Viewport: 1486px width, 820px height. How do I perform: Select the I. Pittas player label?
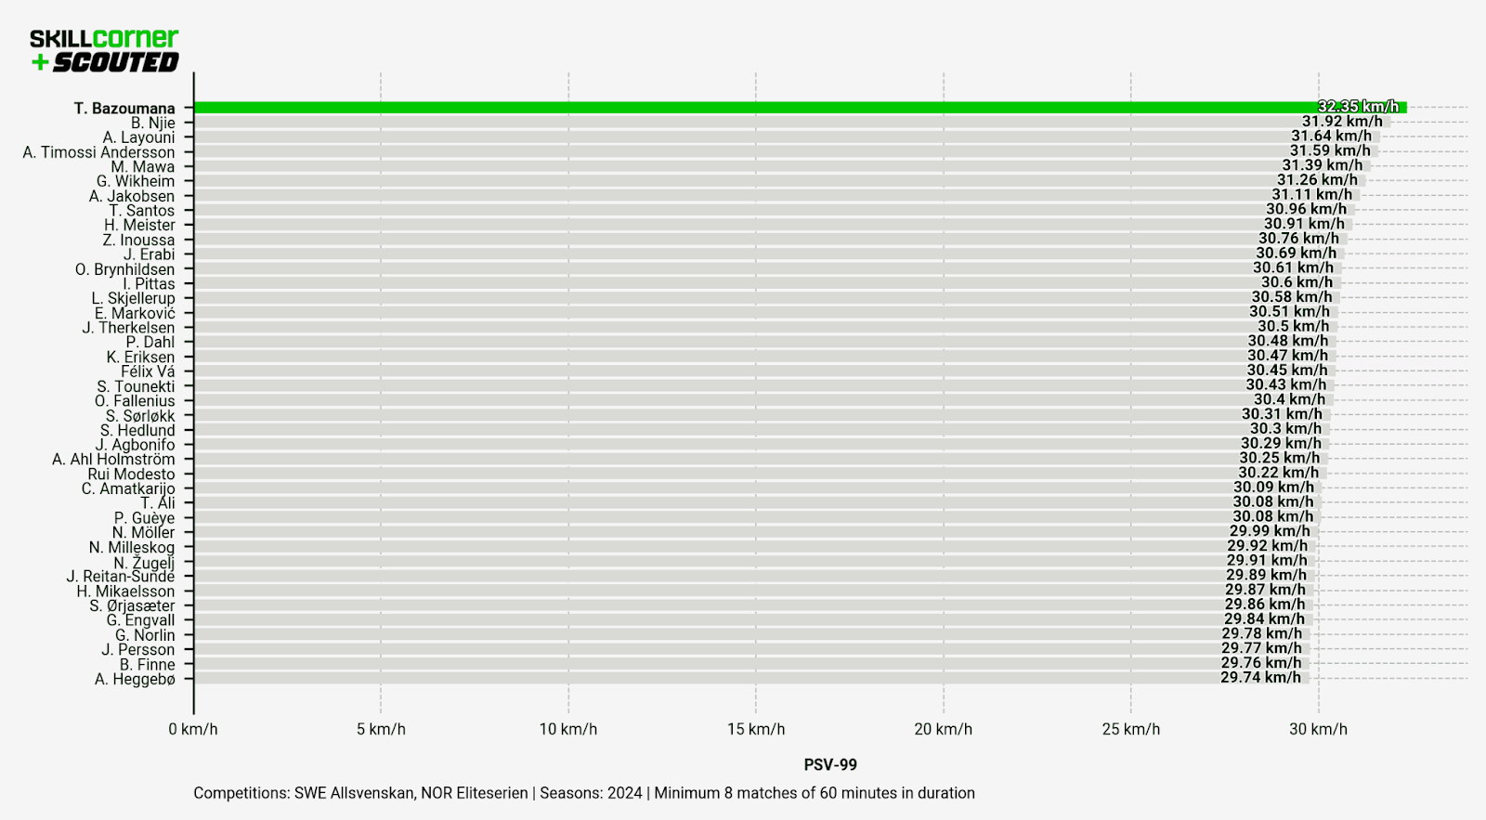(x=149, y=284)
